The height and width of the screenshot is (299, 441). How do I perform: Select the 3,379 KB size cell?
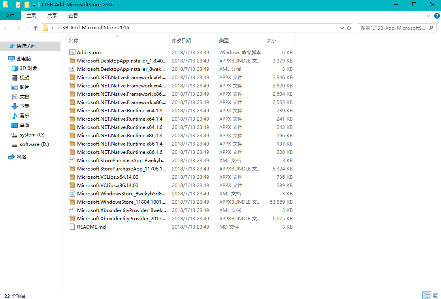point(283,61)
